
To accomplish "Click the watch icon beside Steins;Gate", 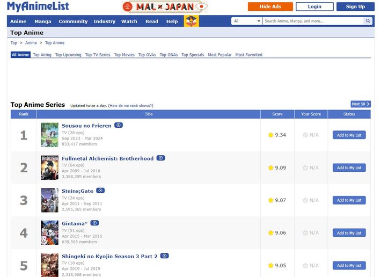I will pos(100,191).
